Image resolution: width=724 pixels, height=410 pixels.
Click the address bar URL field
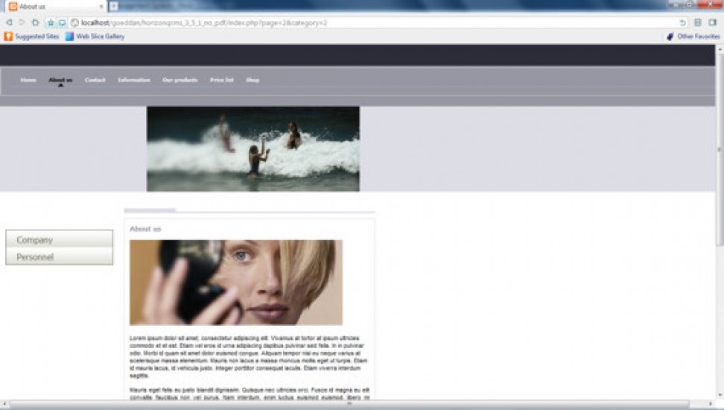pyautogui.click(x=378, y=22)
